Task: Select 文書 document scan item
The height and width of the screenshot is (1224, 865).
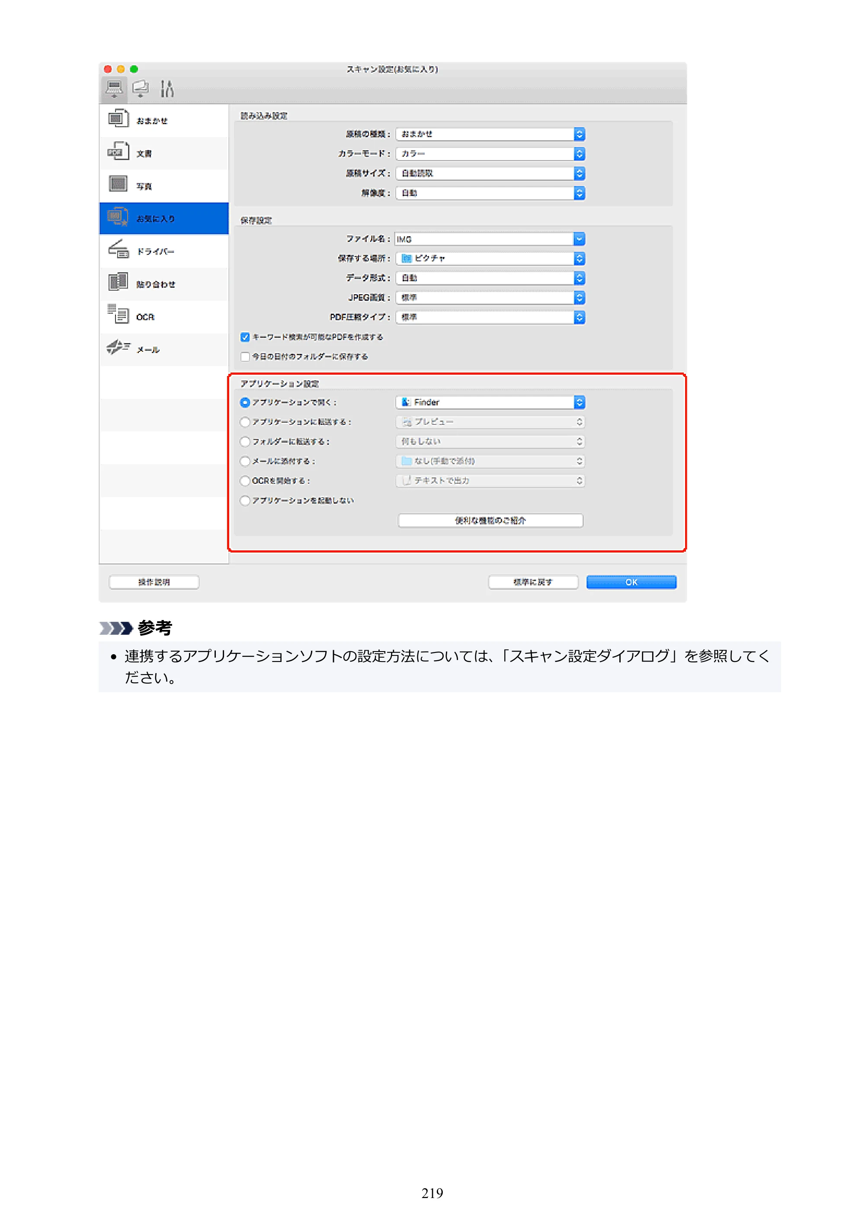Action: (164, 154)
